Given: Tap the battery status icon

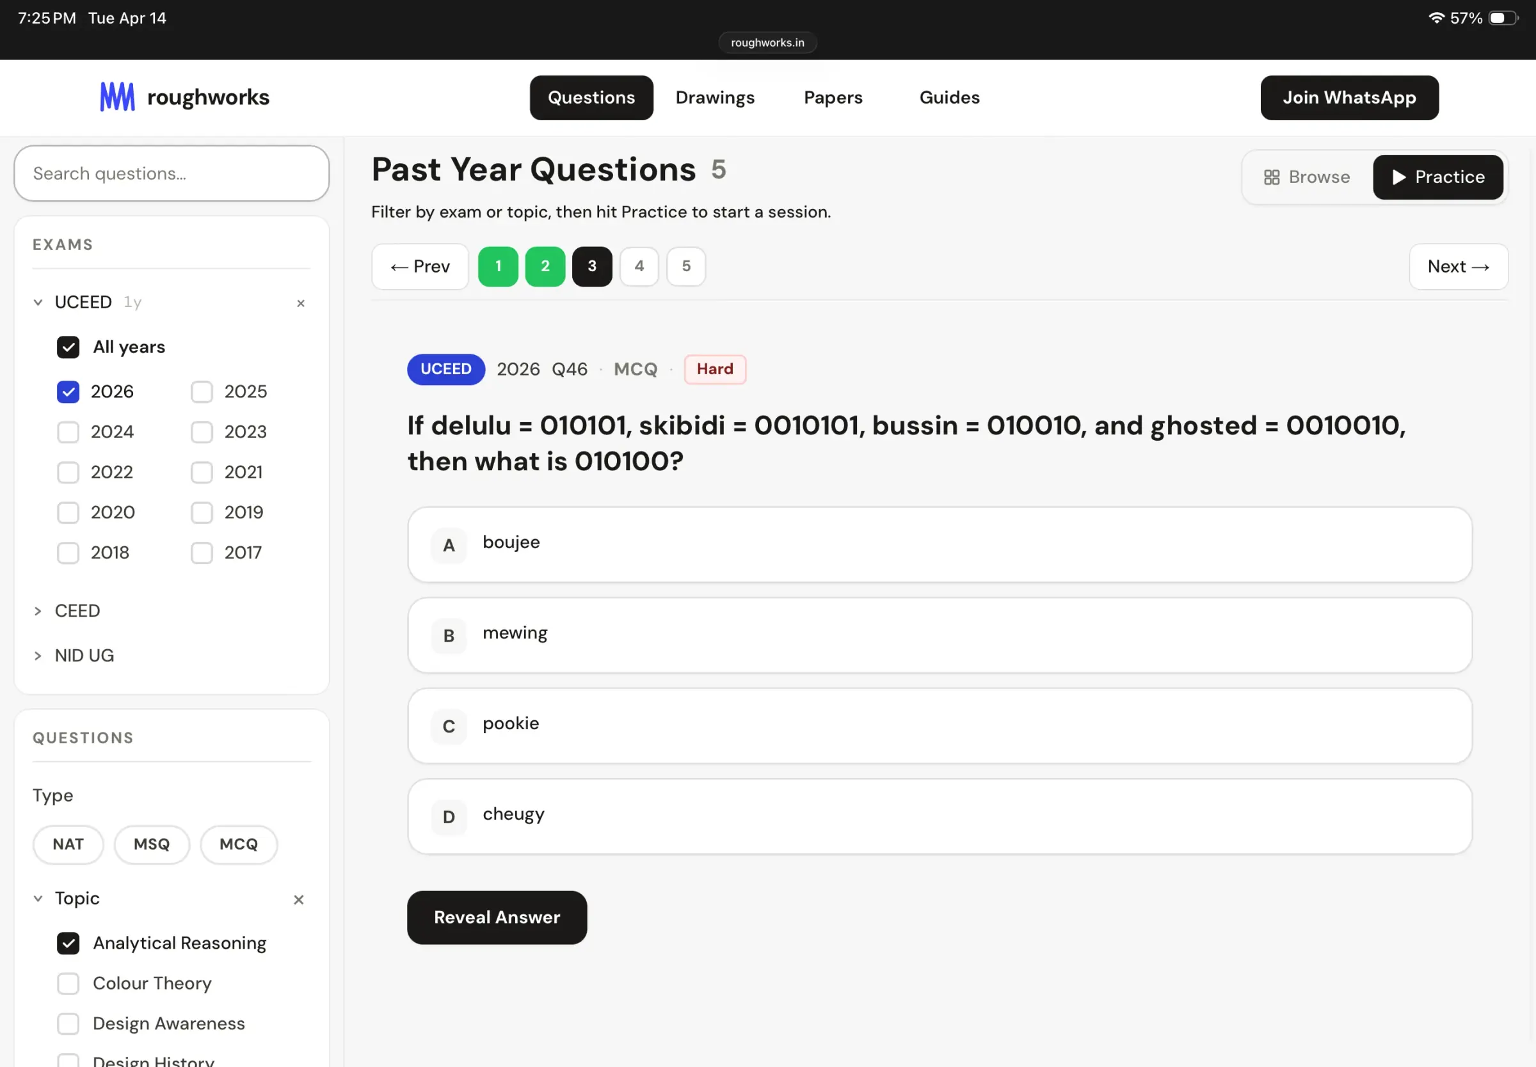Looking at the screenshot, I should [1503, 18].
